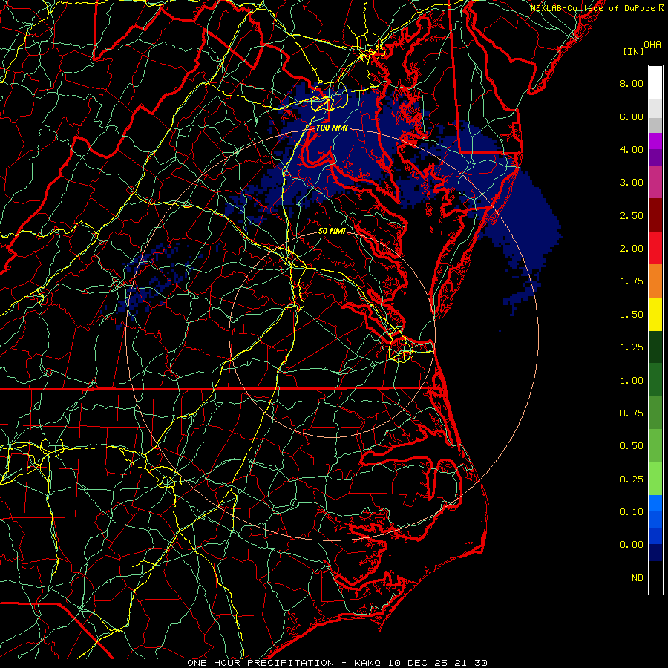Click the yellow 1.50 legend swatch
Screen dimensions: 668x668
[655, 314]
